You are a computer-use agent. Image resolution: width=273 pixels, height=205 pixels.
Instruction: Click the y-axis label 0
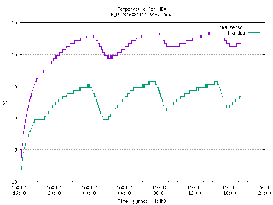[x=16, y=118]
